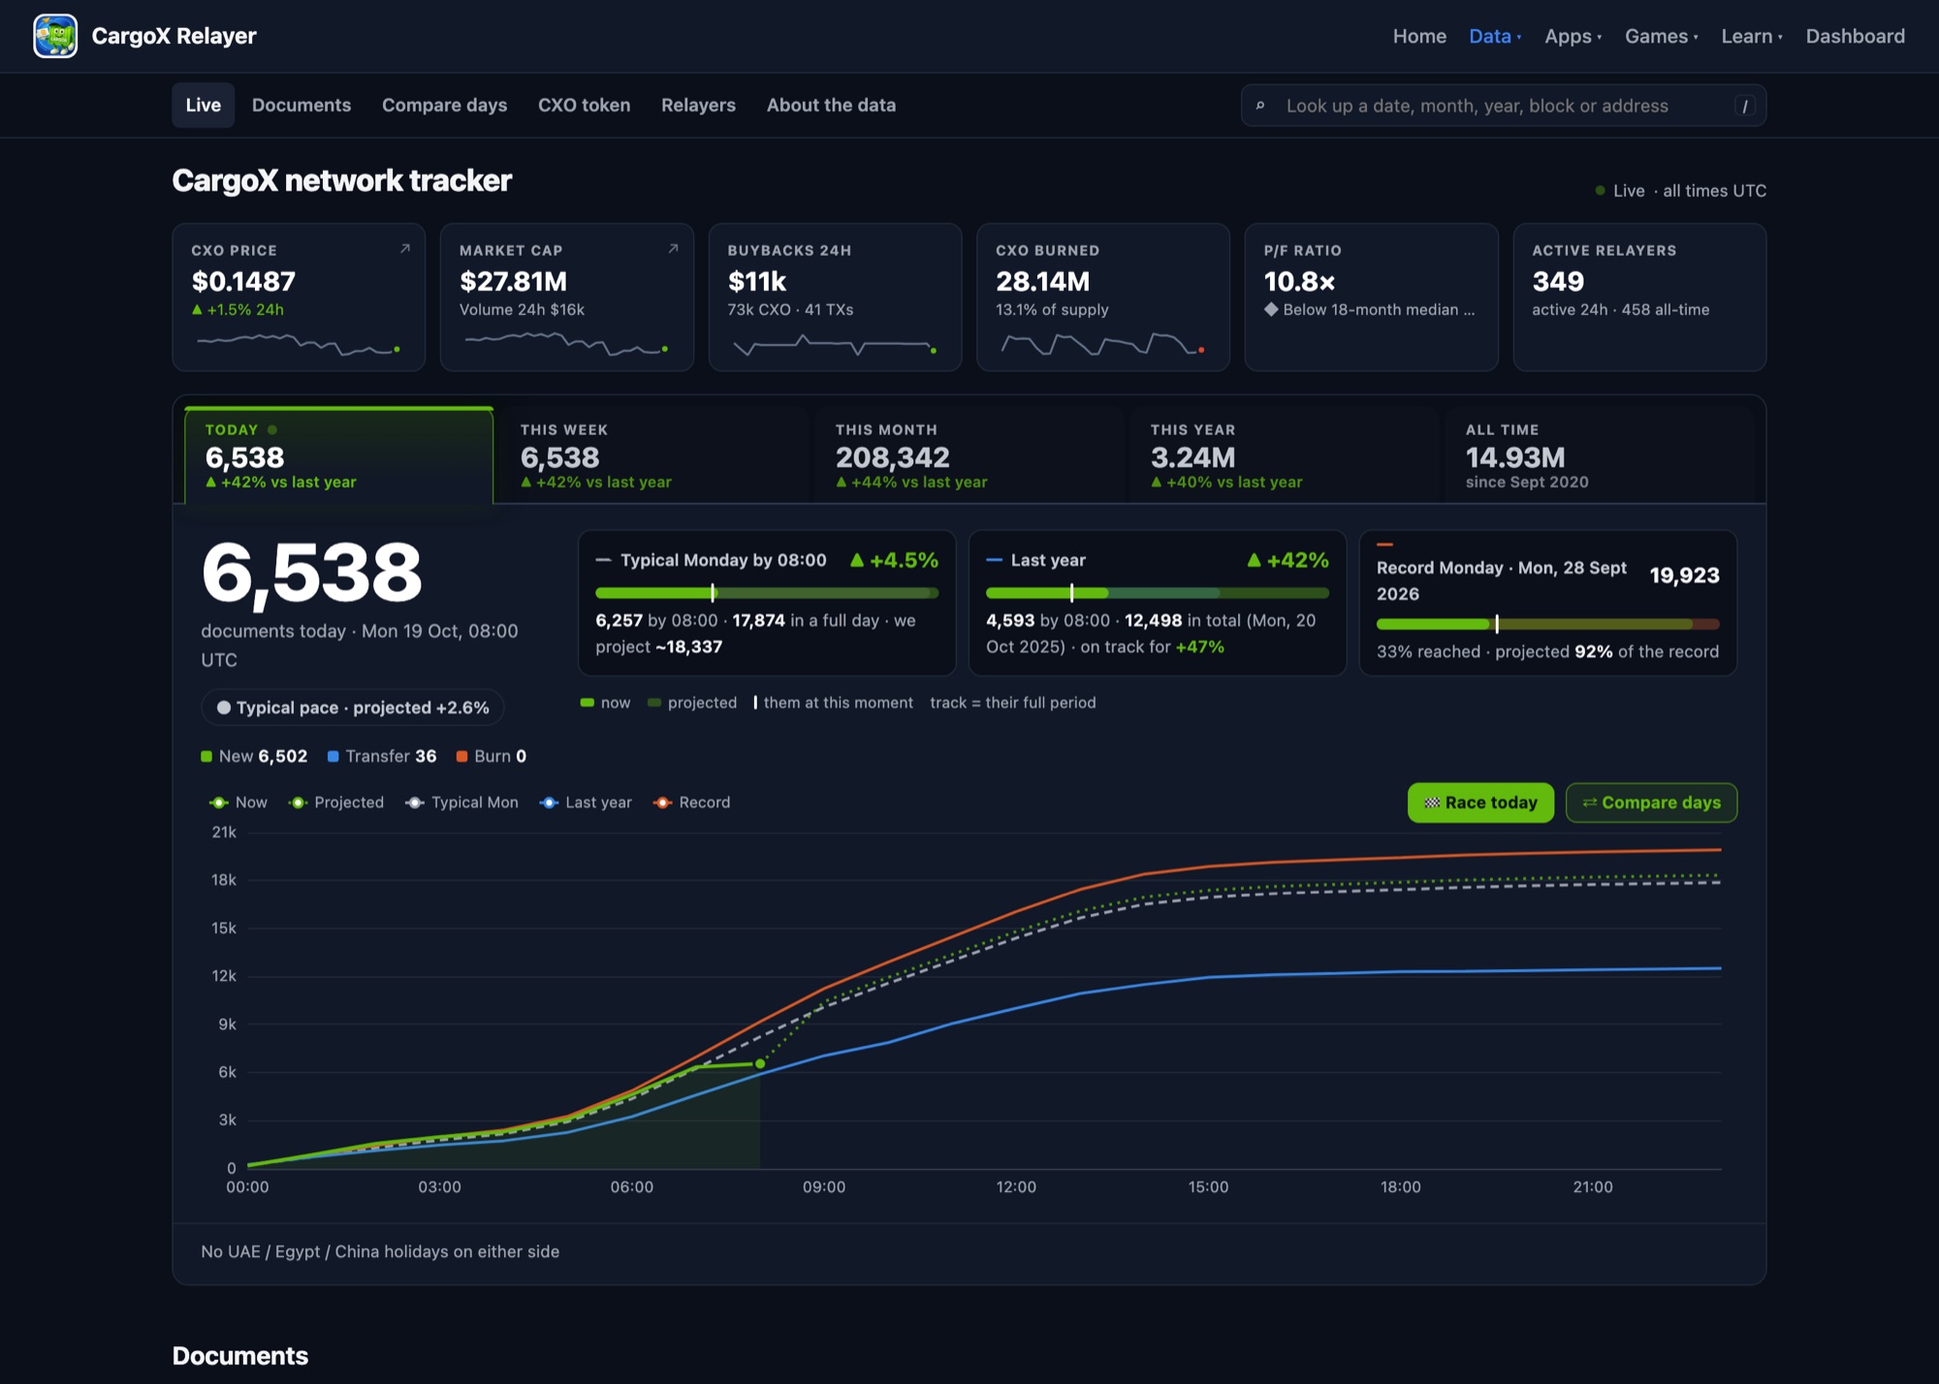Click the CXO price sparkline chart
1939x1384 pixels.
299,344
